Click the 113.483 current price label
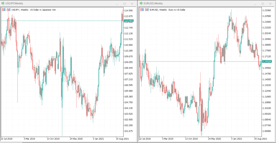This screenshot has width=276, height=143. pos(129,21)
